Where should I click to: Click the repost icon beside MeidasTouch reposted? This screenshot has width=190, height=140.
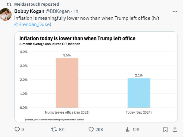click(9, 4)
